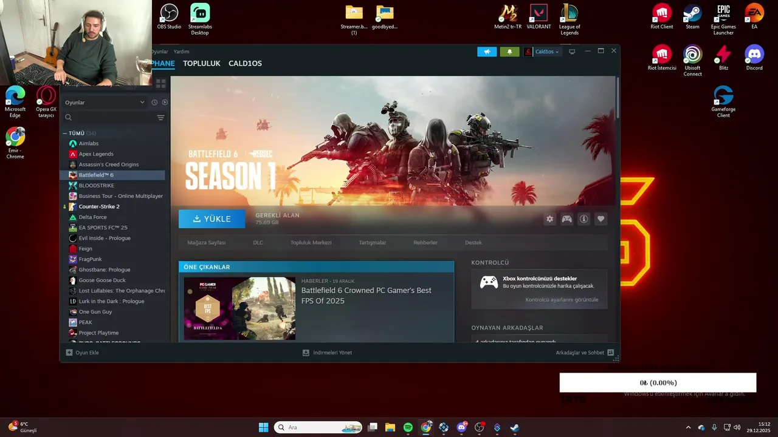Click the Steam page vertical scrollbar
Screen dimensions: 778x437
[618, 97]
